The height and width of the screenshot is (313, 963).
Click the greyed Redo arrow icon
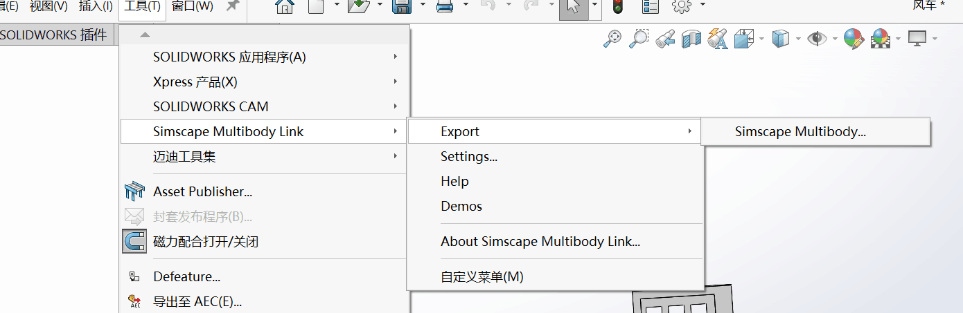[x=531, y=6]
